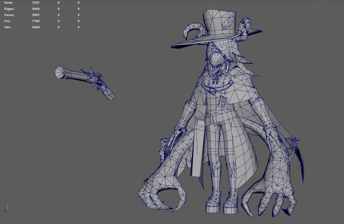The height and width of the screenshot is (224, 344).
Task: Click the edge count value 9464
Action: 36,9
